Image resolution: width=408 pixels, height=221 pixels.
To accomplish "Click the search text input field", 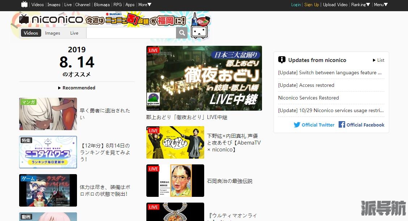I will pyautogui.click(x=131, y=33).
